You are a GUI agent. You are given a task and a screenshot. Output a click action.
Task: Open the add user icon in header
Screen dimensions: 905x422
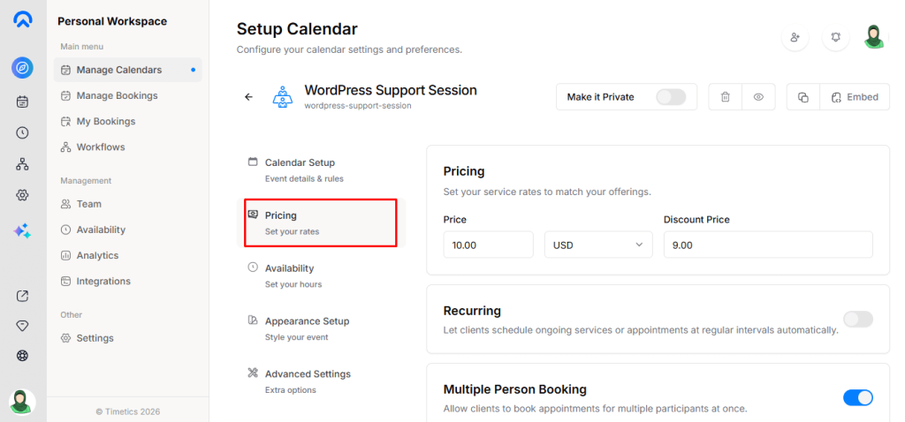point(795,37)
